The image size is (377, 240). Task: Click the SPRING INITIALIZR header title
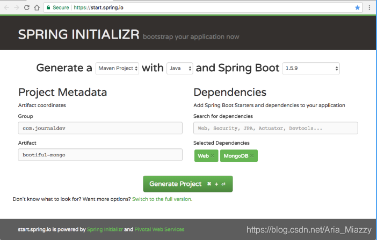(78, 34)
